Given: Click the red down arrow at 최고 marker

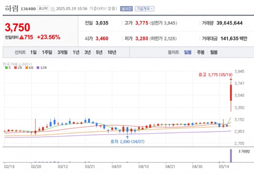Looking at the screenshot, I should 230,79.
